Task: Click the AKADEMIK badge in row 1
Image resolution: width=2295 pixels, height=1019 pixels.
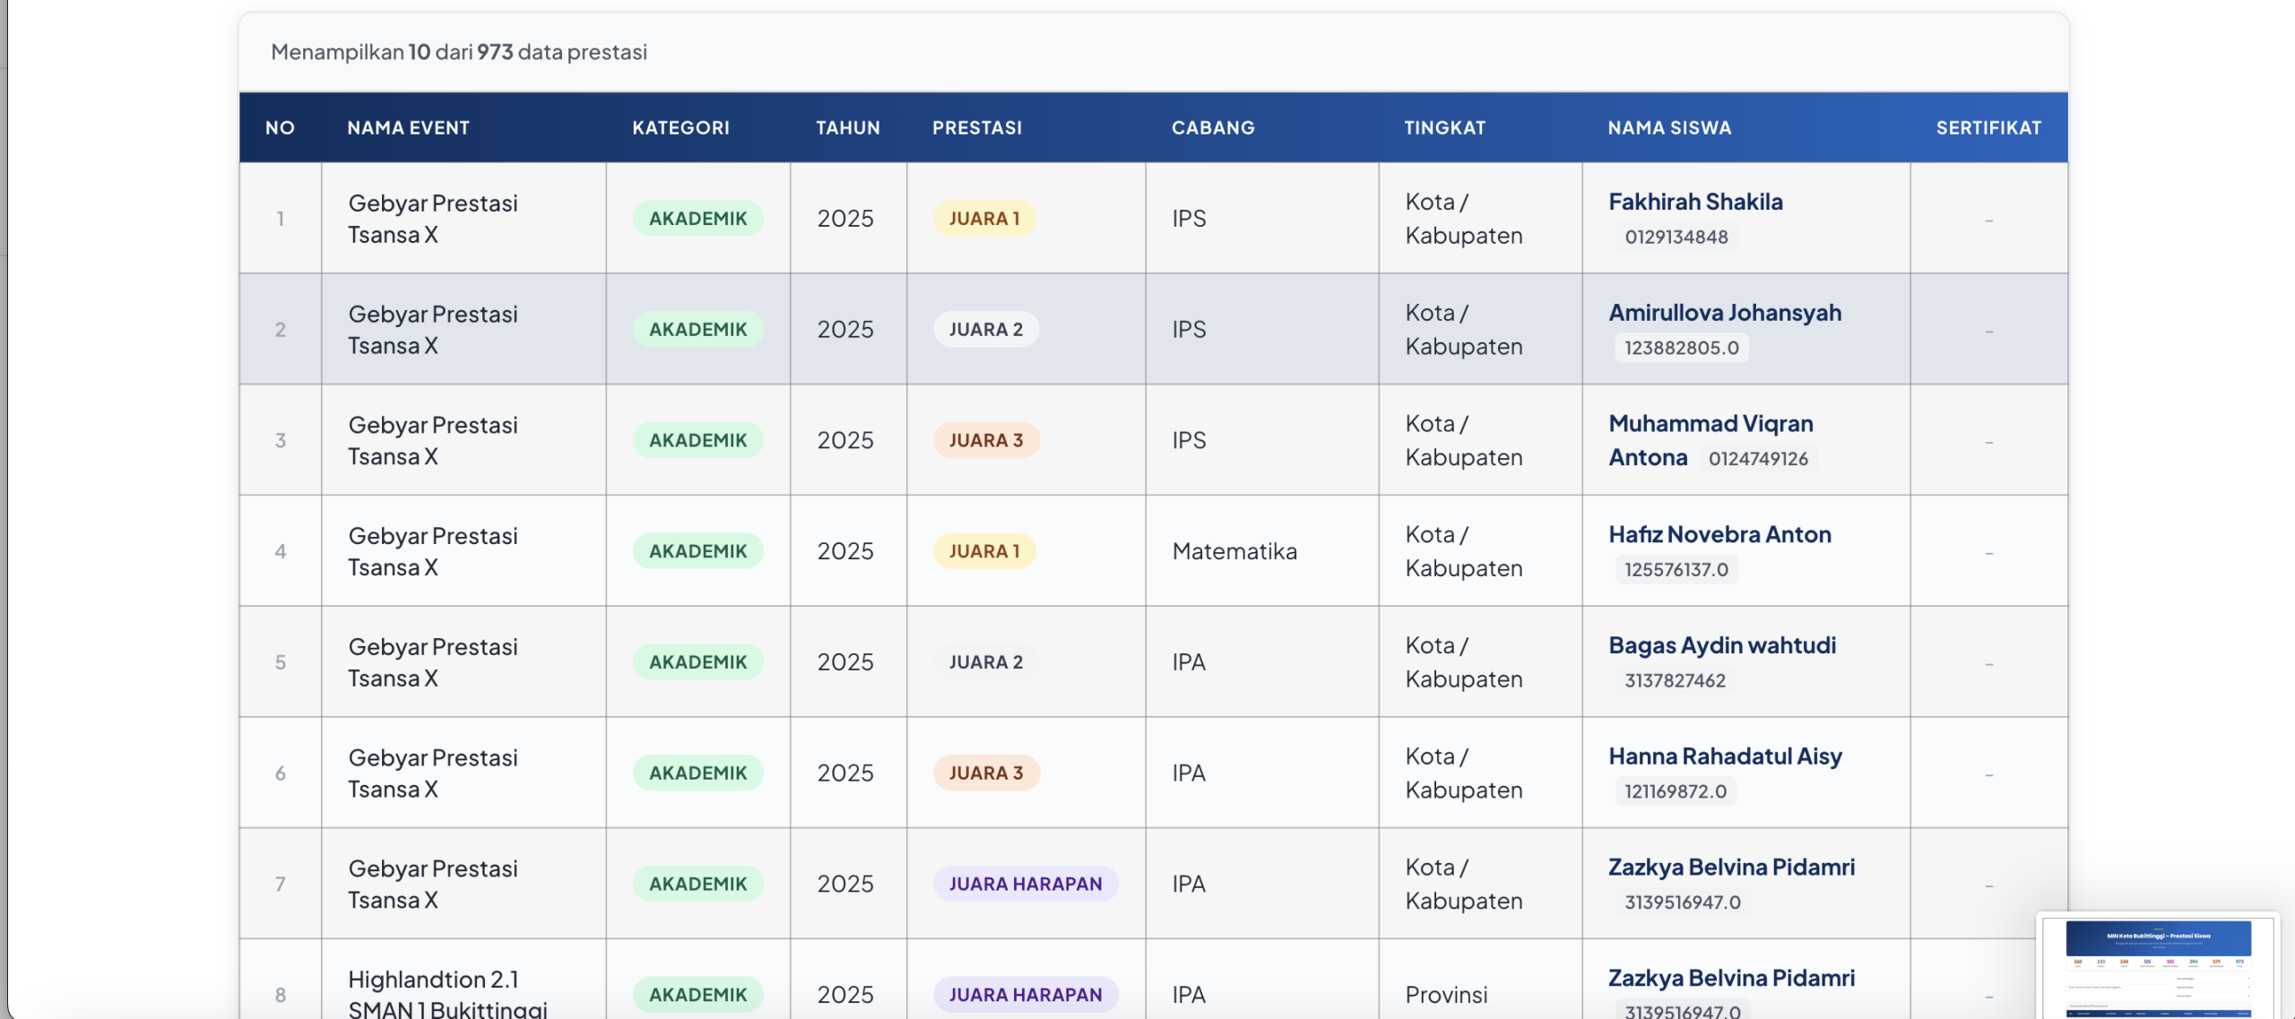Action: coord(697,219)
